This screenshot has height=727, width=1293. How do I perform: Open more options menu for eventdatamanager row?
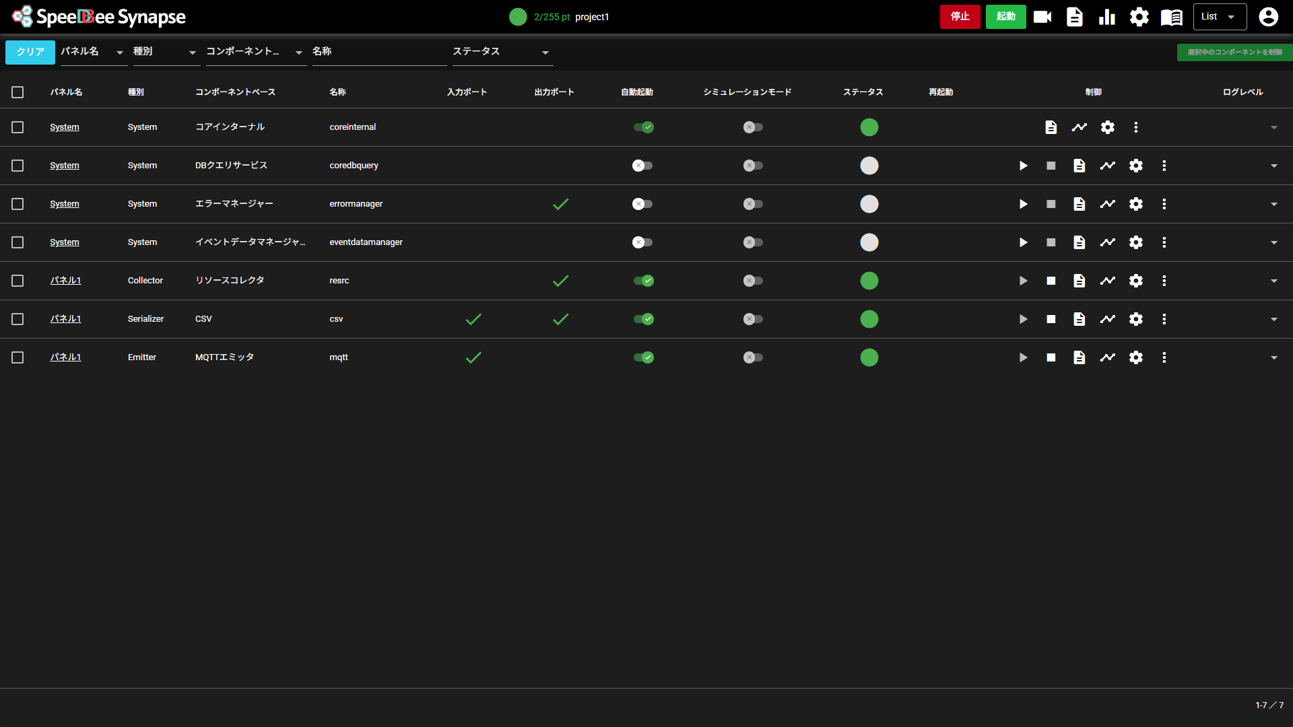point(1164,242)
